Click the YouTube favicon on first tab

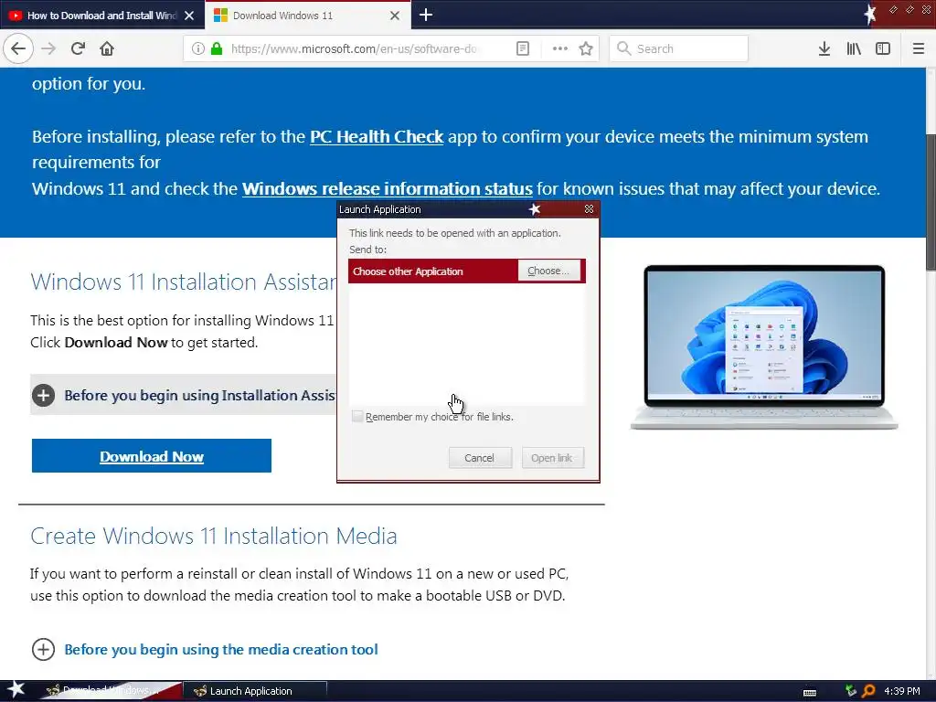[16, 16]
